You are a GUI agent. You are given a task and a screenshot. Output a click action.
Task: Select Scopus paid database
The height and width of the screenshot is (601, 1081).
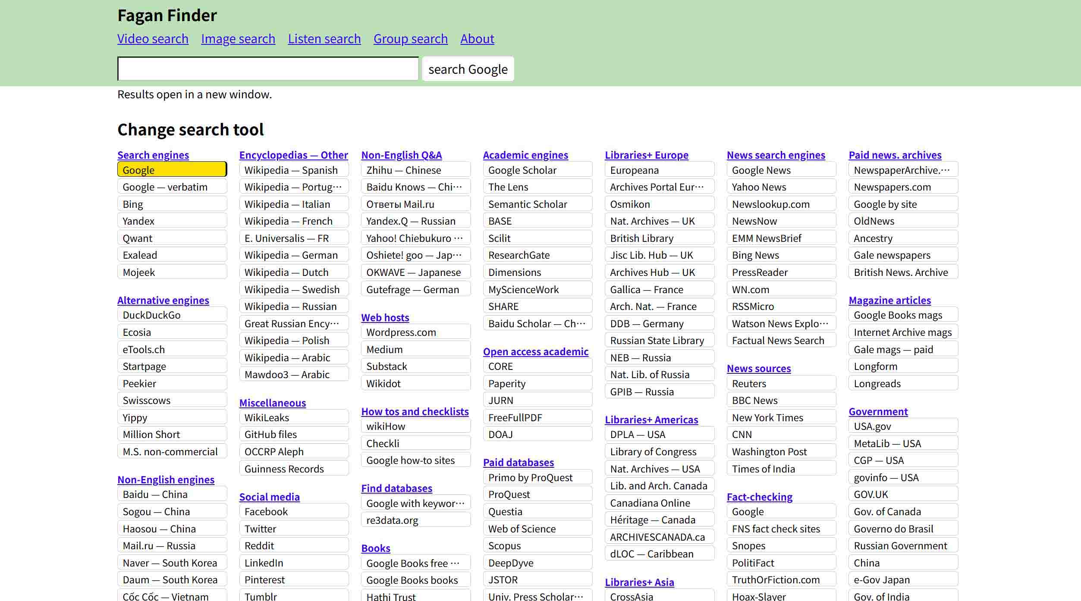click(x=538, y=545)
